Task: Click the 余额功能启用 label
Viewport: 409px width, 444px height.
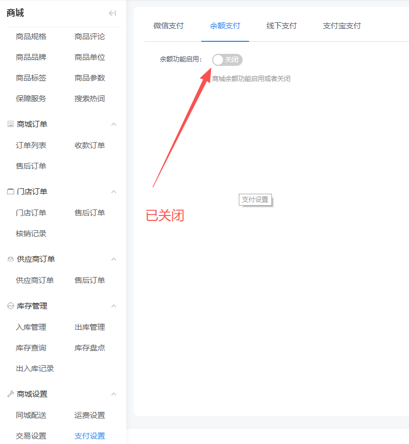Action: pos(181,59)
